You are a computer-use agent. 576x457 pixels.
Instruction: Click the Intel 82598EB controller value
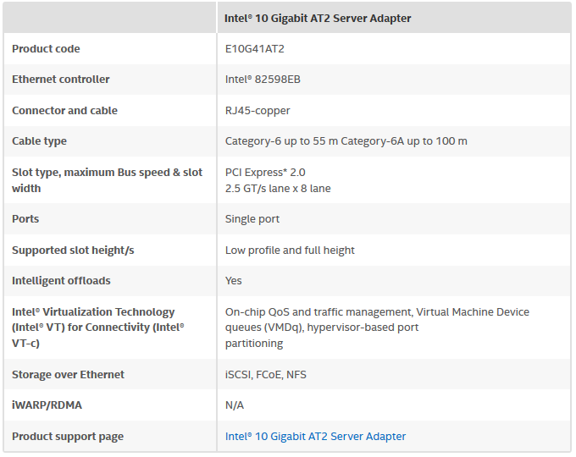263,79
